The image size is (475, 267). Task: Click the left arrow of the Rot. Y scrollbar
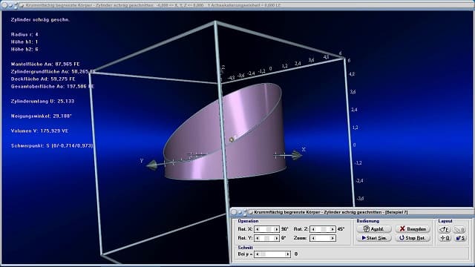(258, 238)
